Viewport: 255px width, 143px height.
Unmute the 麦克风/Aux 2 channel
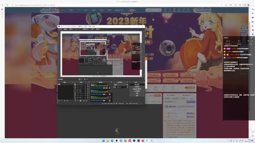[x=107, y=94]
